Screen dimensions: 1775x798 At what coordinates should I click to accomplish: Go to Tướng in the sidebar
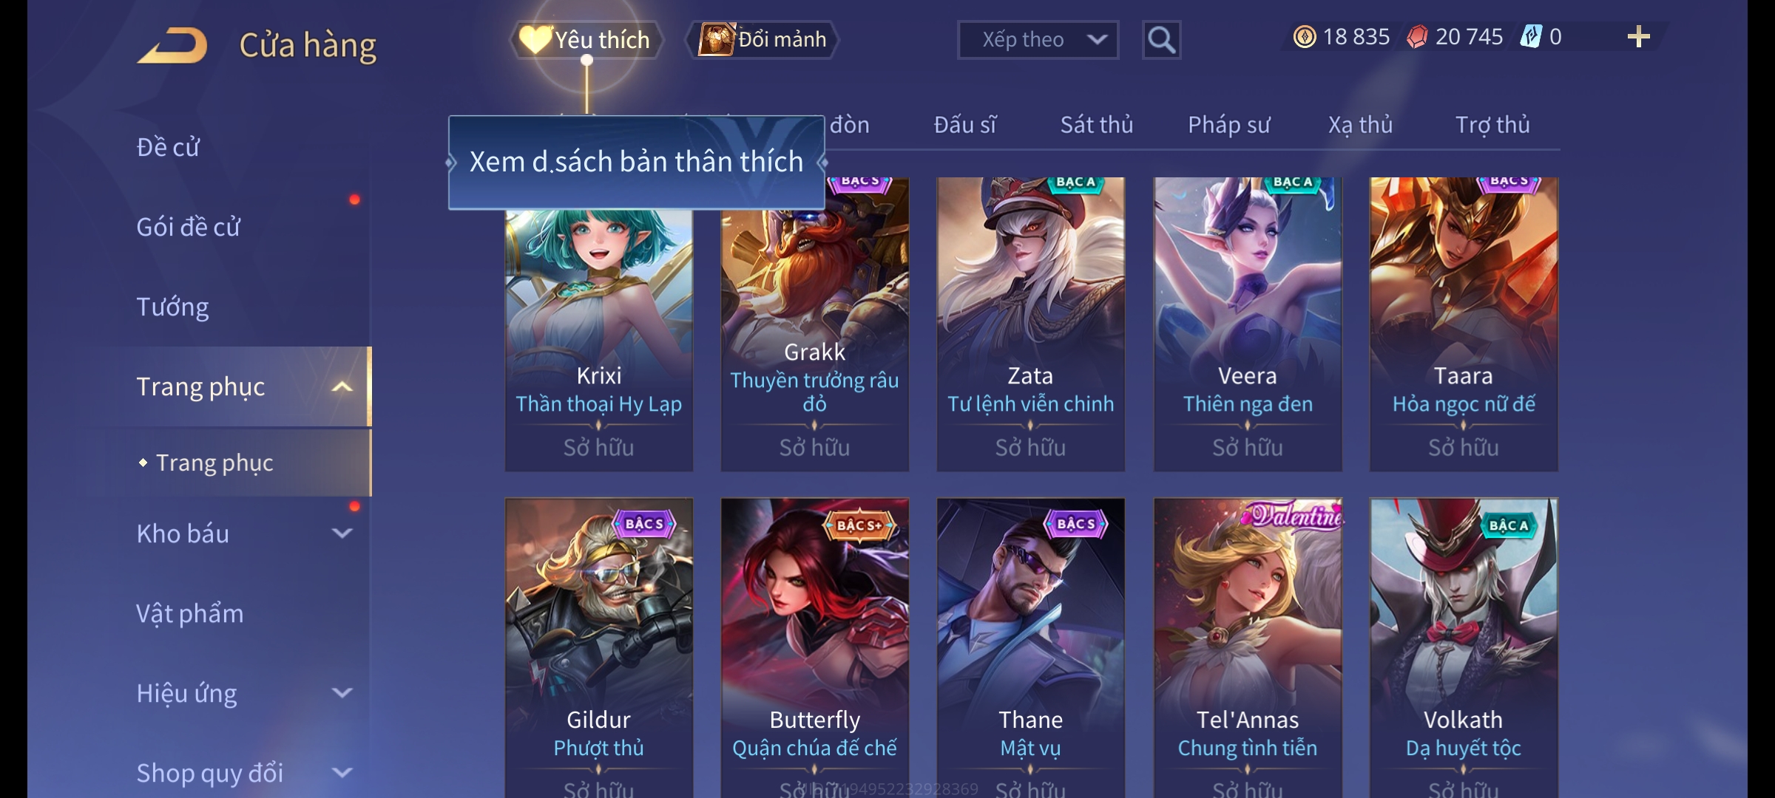coord(172,307)
